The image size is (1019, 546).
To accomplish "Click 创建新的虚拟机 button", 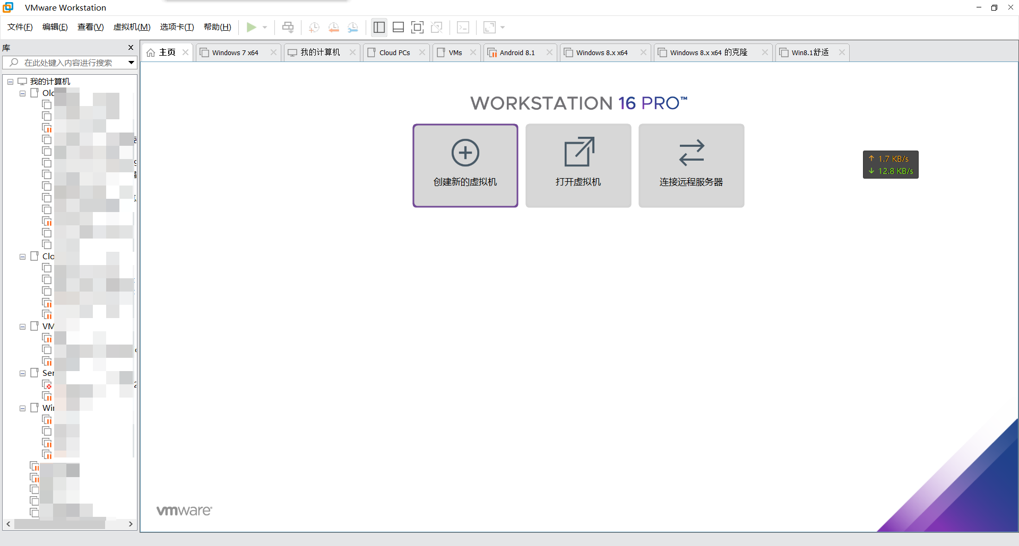I will 465,165.
